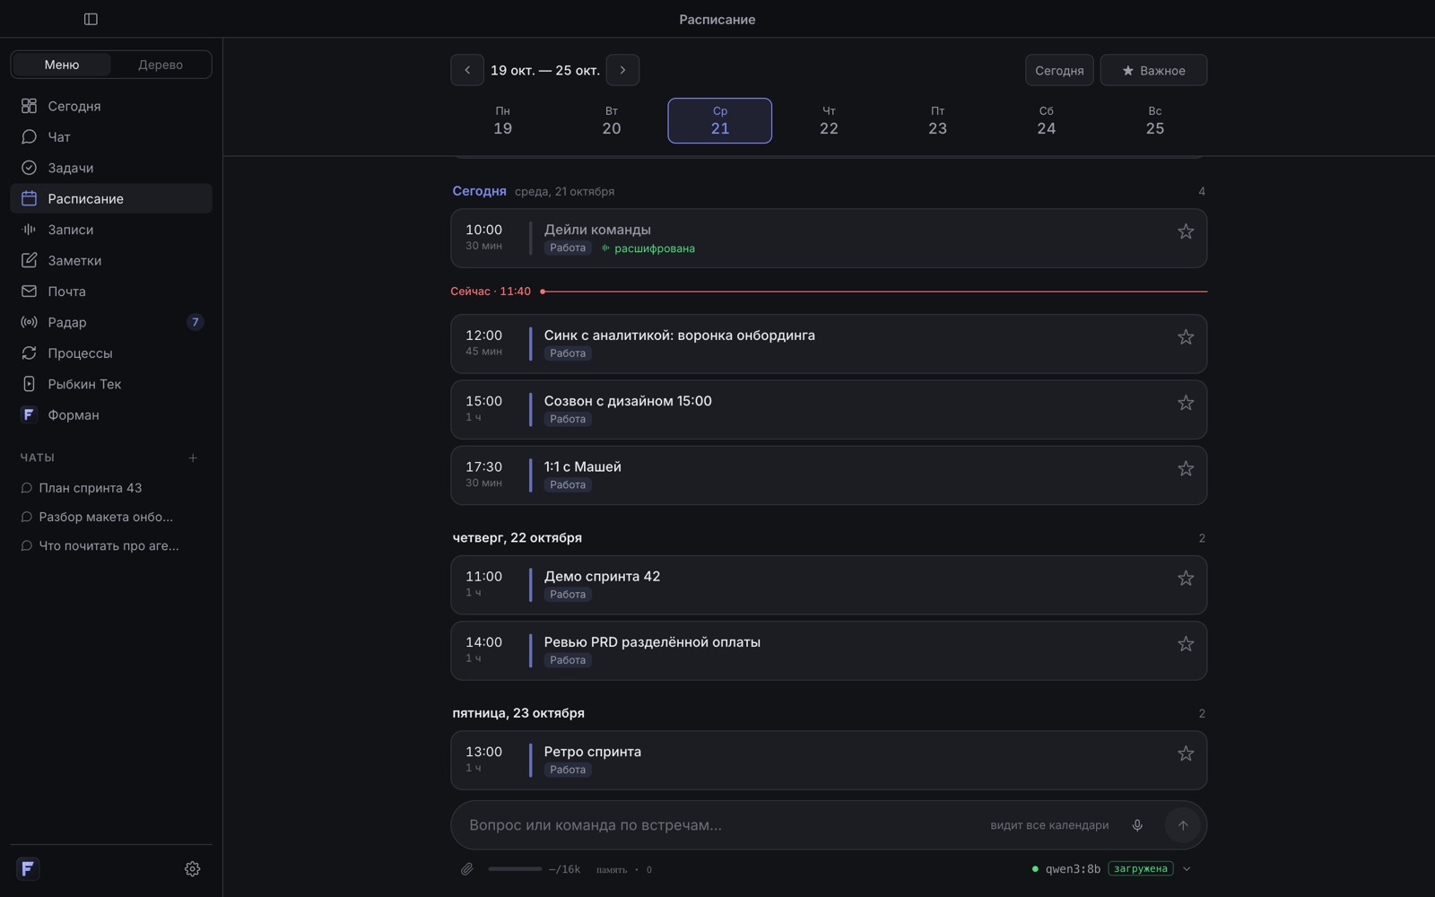
Task: Star the Синк с аналитикой meeting
Action: [x=1186, y=337]
